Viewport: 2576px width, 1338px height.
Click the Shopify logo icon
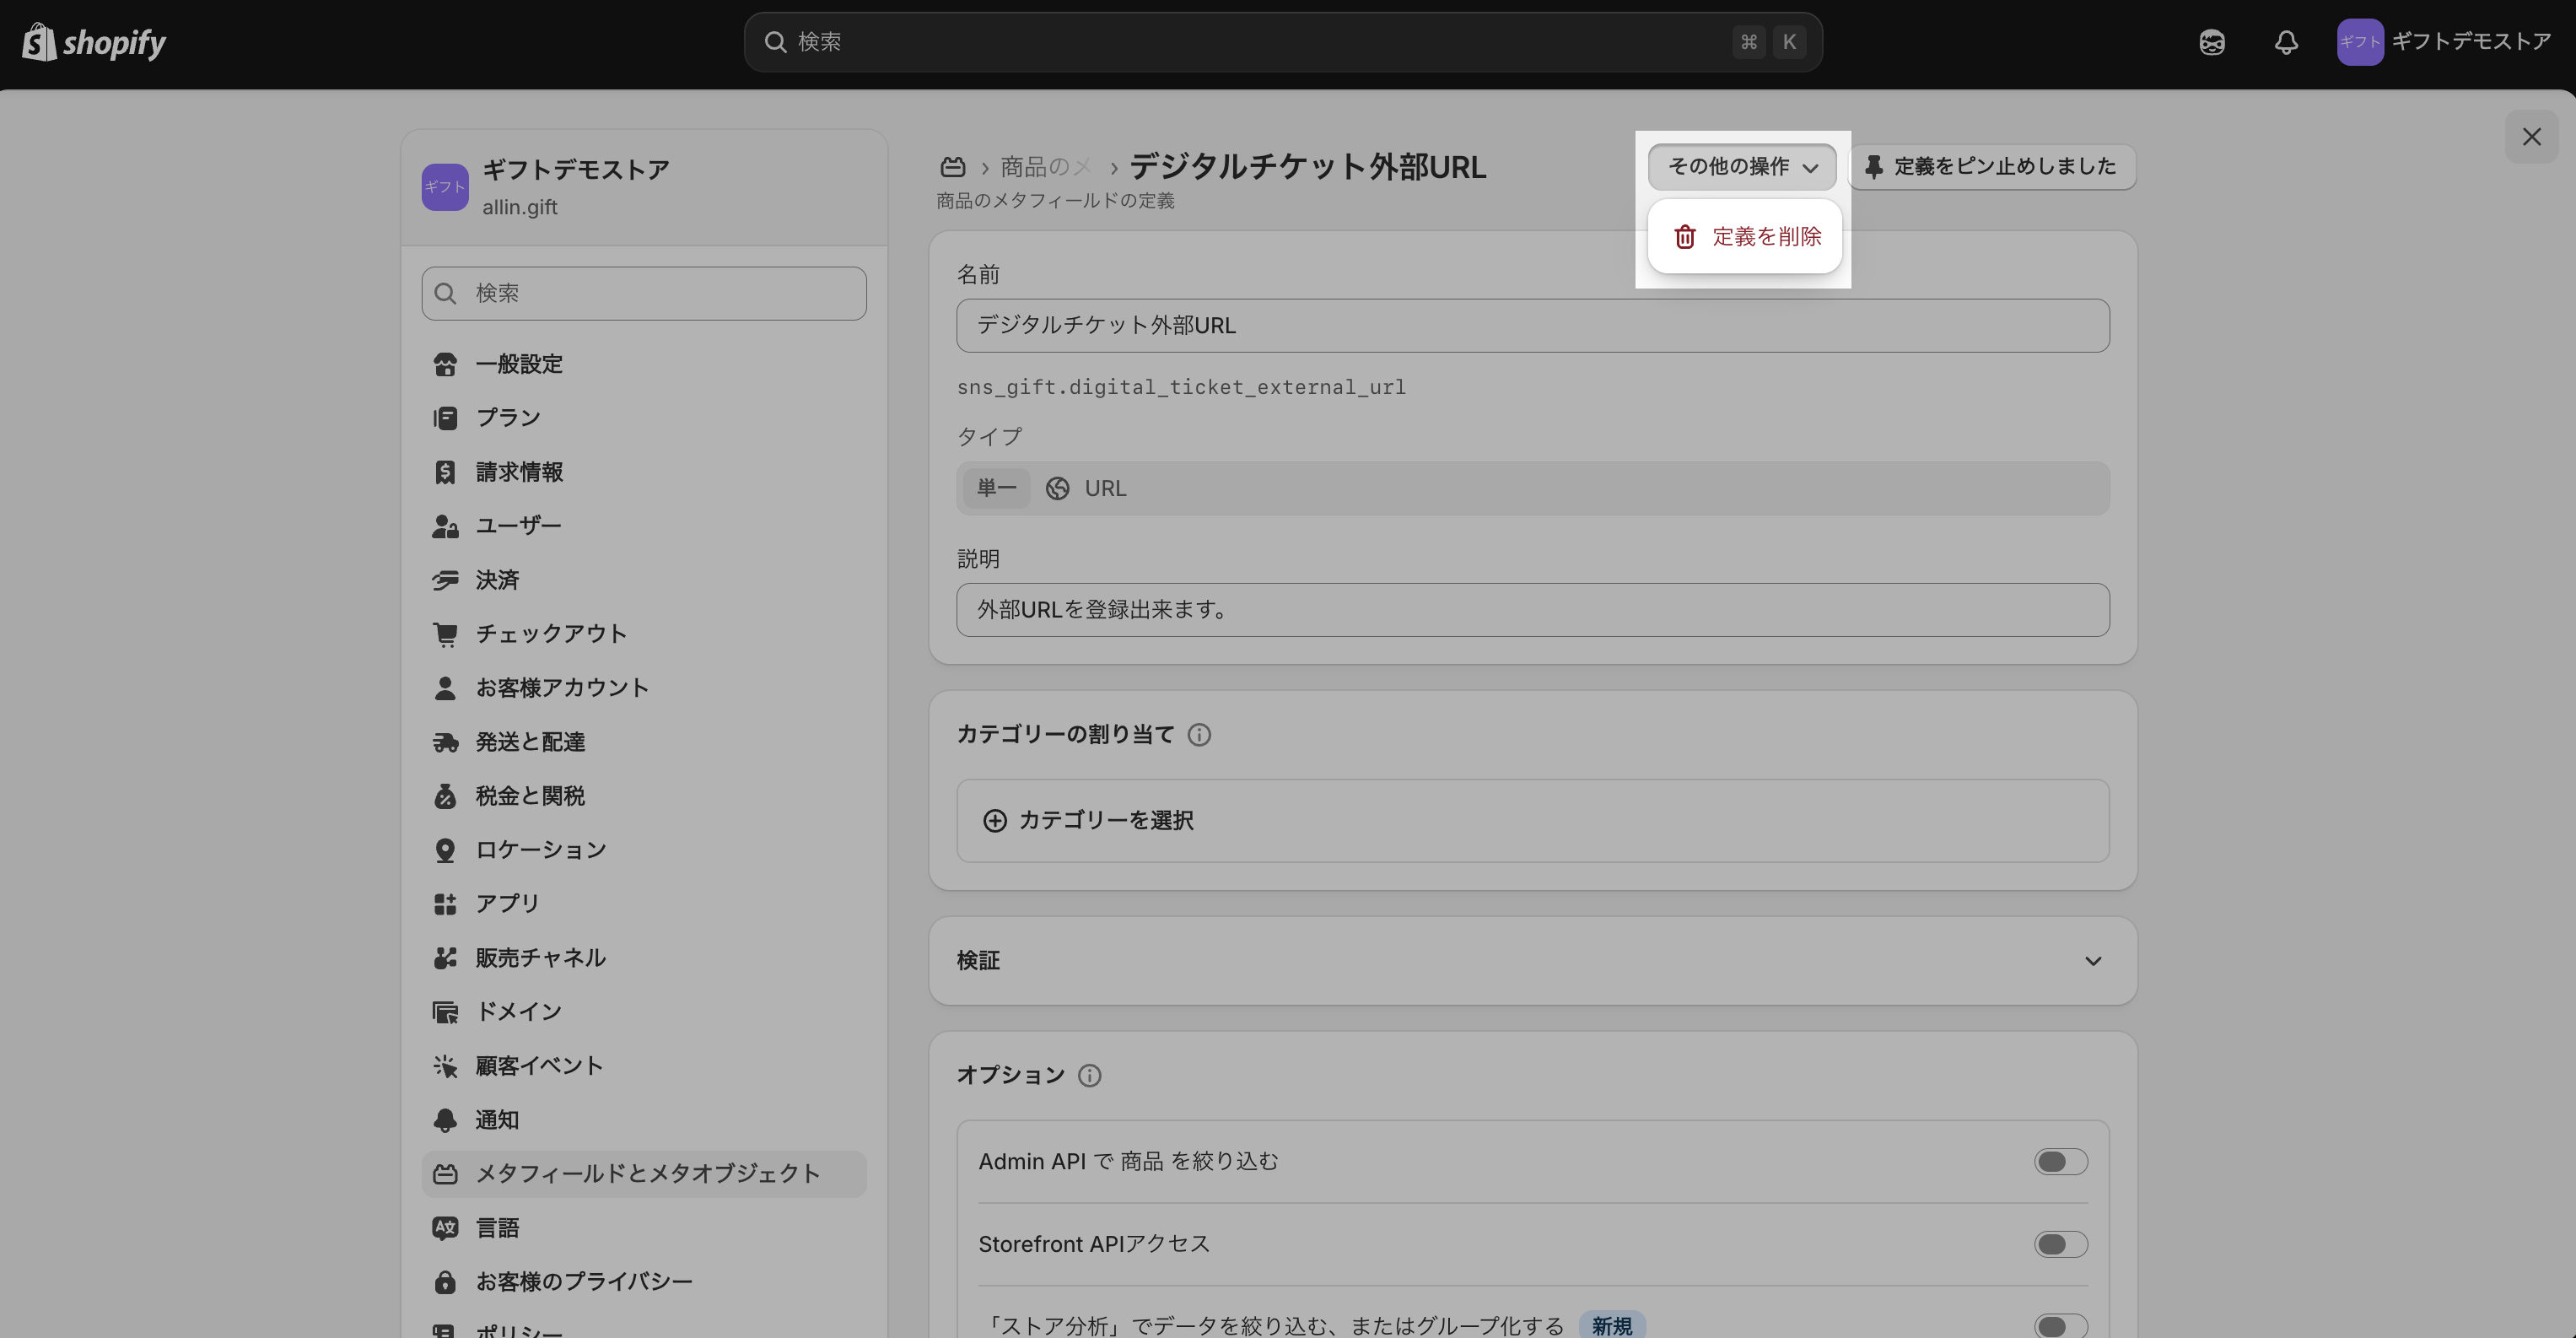click(x=40, y=42)
